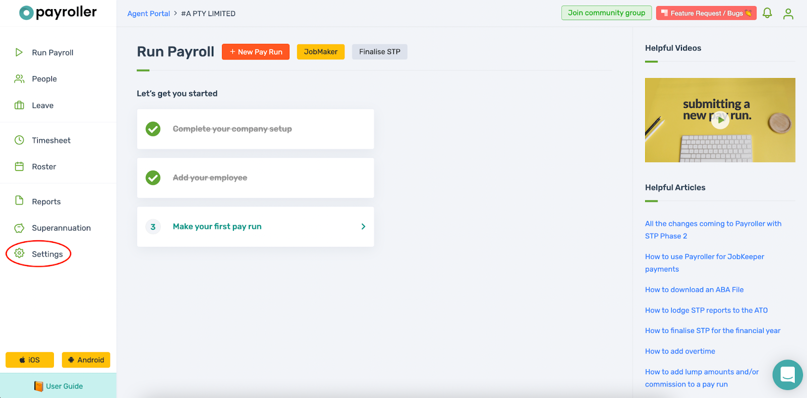This screenshot has width=807, height=398.
Task: Click green checkmark beside Complete your company setup
Action: 153,129
